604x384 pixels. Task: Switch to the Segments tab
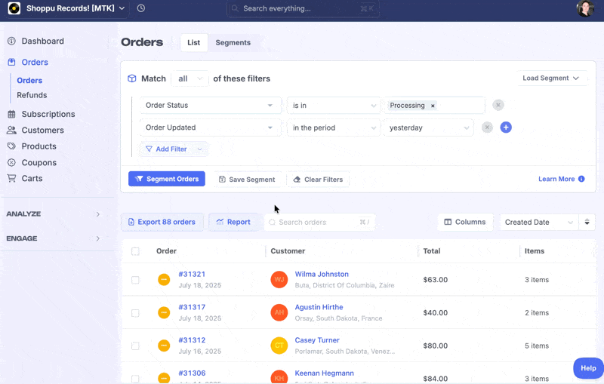(233, 42)
